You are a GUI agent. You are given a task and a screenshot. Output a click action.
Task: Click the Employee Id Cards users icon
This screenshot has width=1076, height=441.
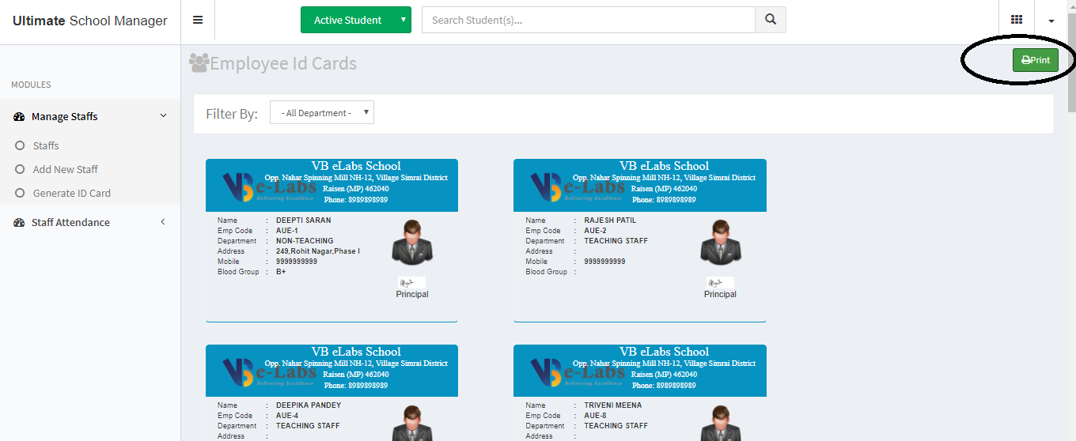(x=199, y=62)
